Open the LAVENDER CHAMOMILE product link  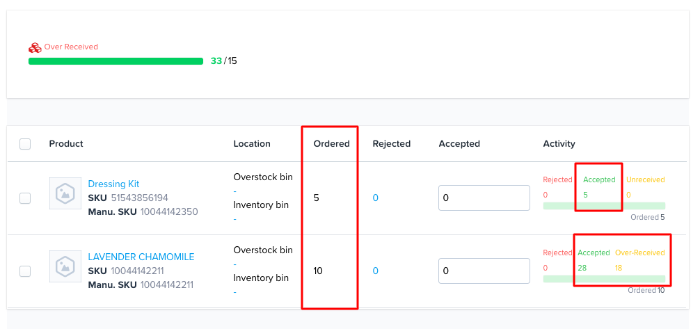[141, 257]
